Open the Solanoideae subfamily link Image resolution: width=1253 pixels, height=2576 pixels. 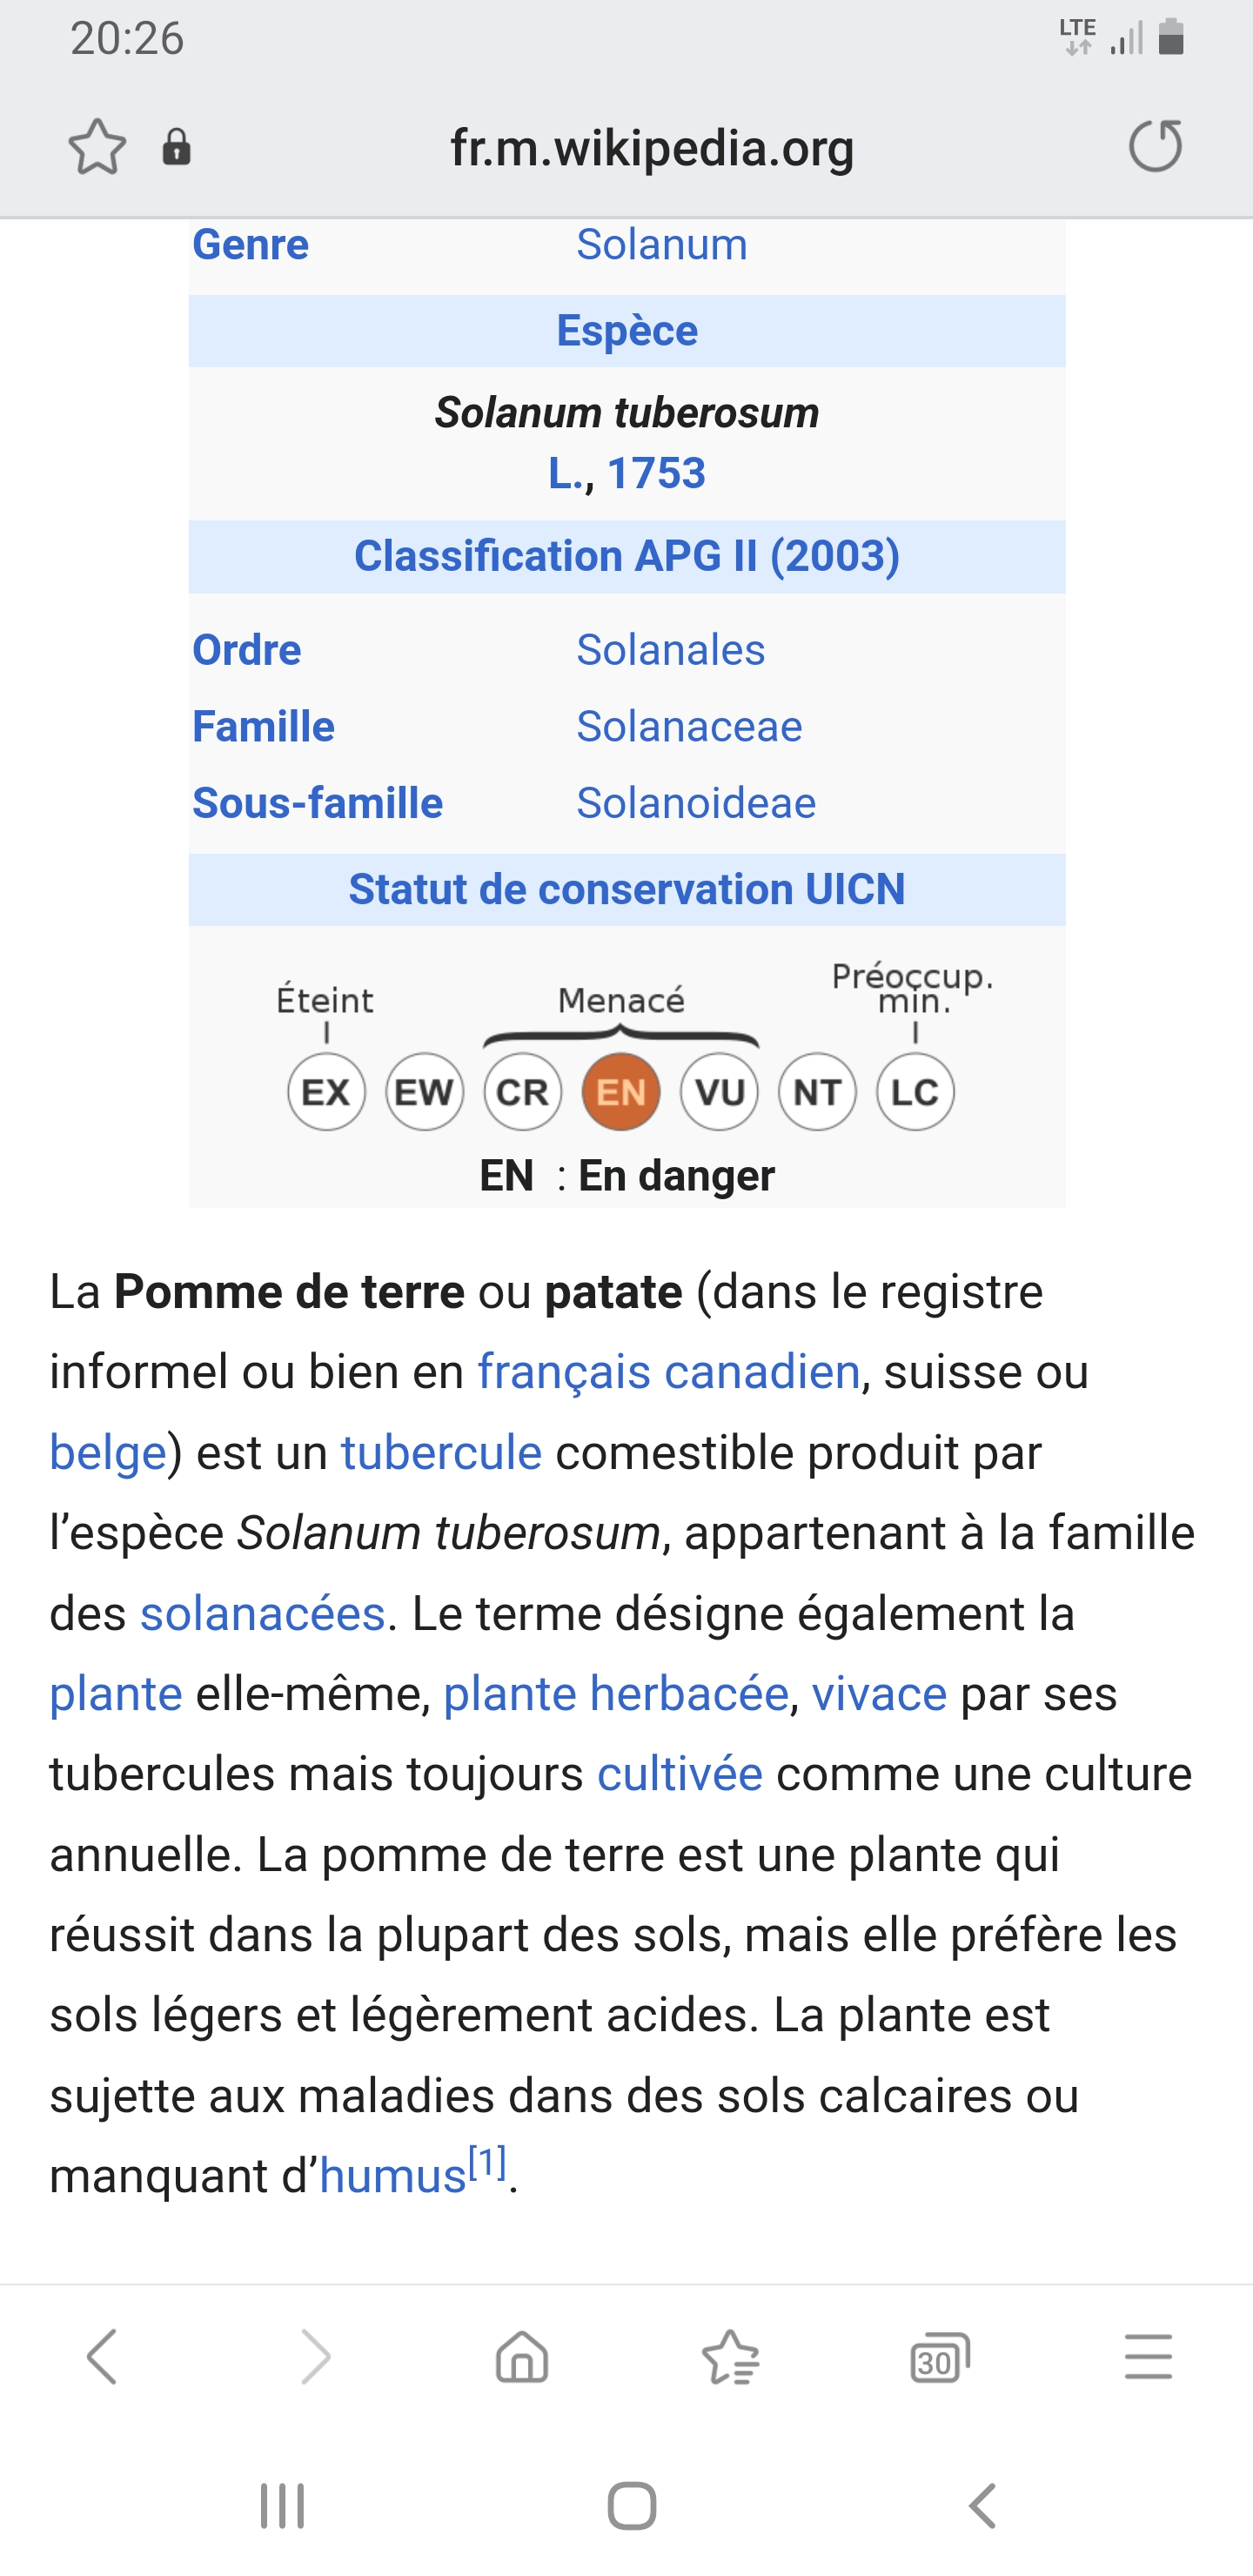click(696, 804)
